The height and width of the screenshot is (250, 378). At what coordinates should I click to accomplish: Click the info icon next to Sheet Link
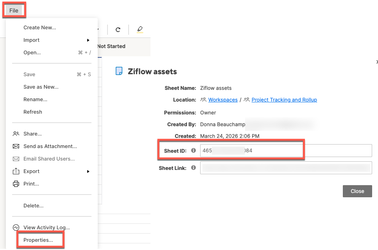point(193,168)
